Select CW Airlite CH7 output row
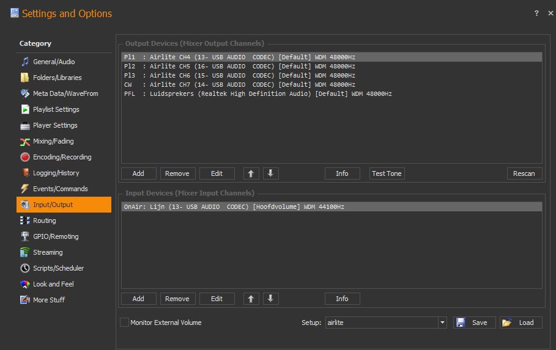 point(332,85)
